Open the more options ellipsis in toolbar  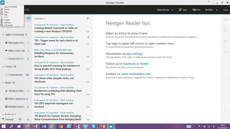click(225, 10)
